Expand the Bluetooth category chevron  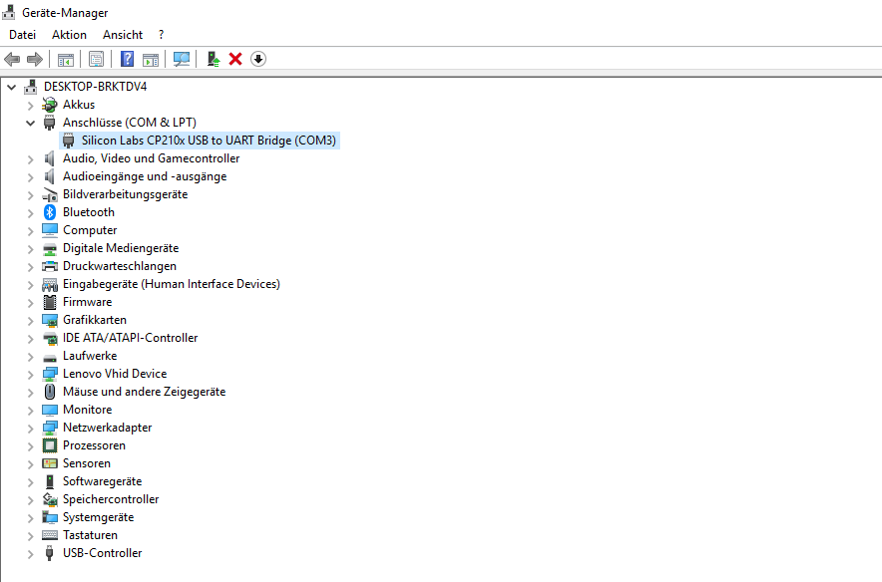click(x=30, y=213)
